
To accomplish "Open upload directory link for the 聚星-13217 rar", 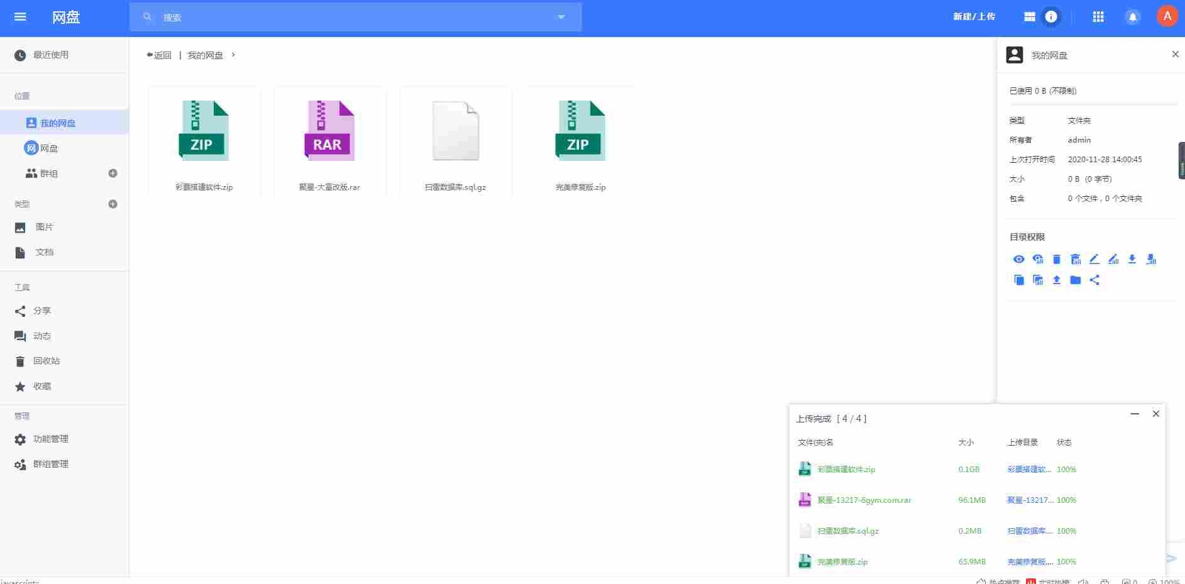I will [x=1030, y=500].
